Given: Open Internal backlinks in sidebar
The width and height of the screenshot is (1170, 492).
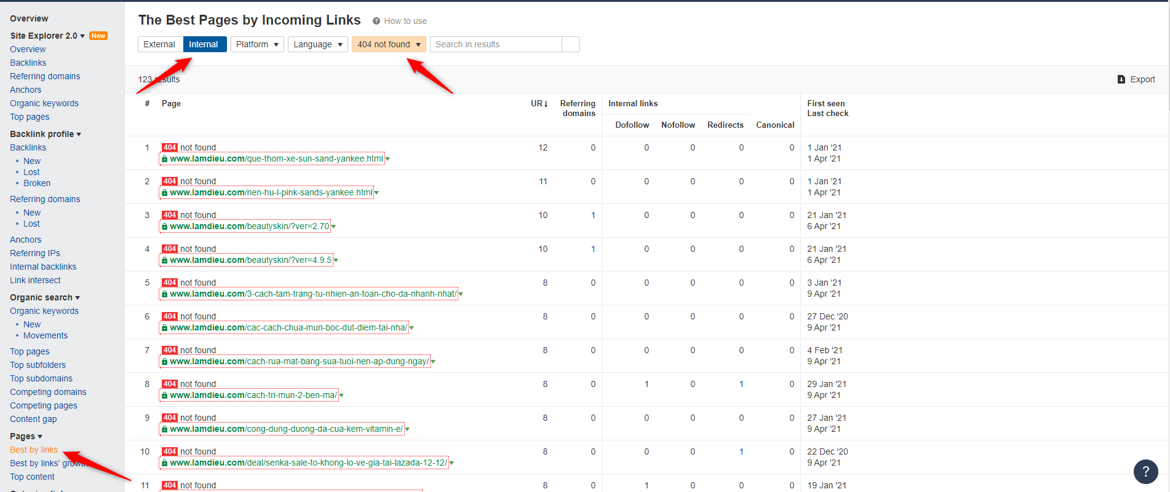Looking at the screenshot, I should pos(43,267).
